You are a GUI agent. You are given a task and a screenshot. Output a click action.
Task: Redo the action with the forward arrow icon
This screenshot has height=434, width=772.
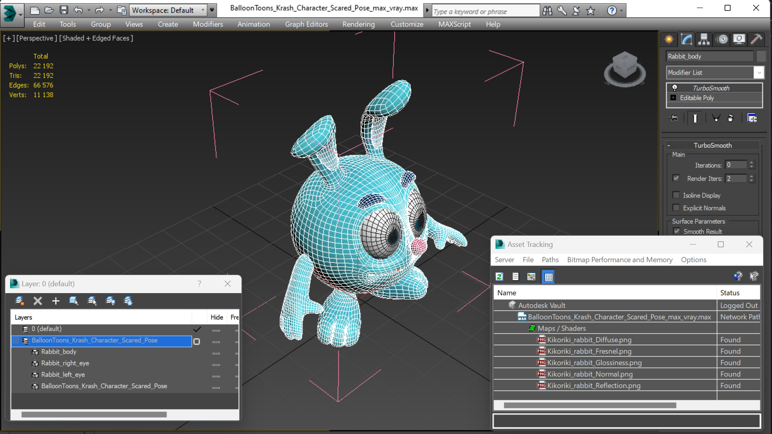click(x=100, y=10)
